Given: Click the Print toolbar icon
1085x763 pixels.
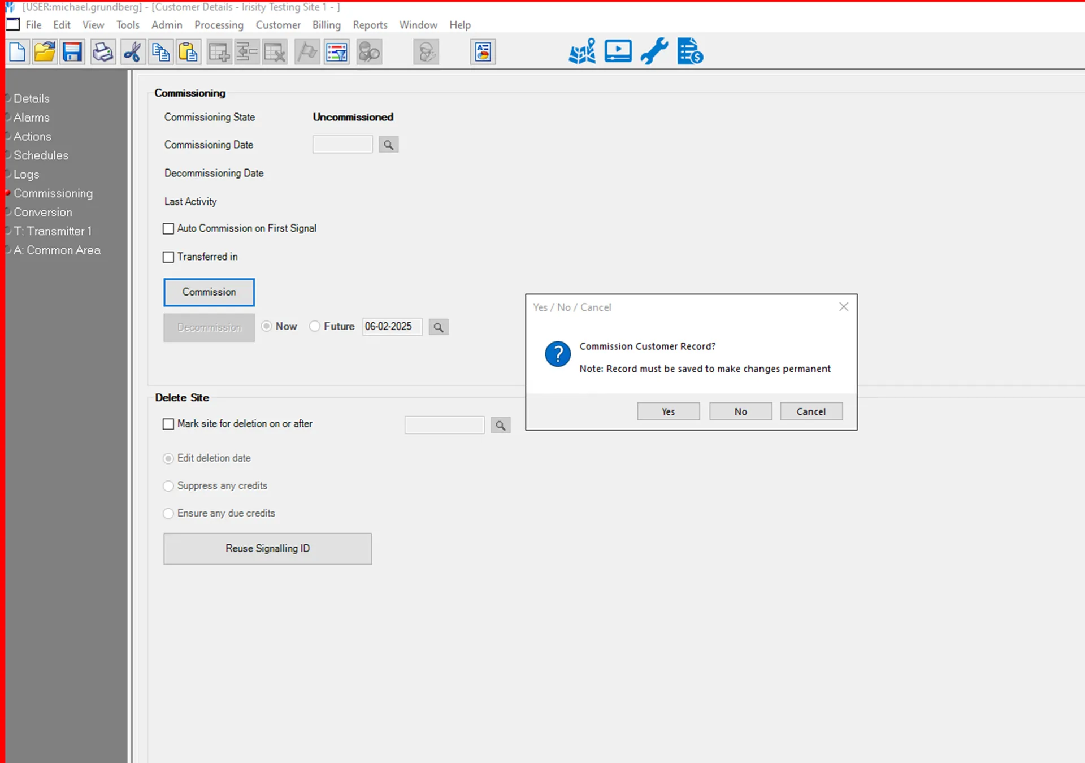Looking at the screenshot, I should [103, 52].
